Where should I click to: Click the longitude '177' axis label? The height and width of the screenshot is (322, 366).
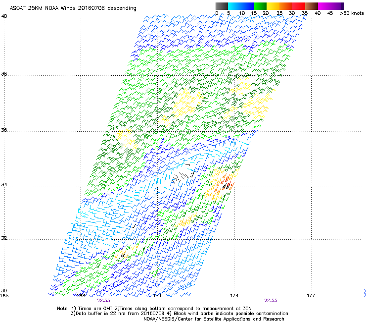coord(311,296)
